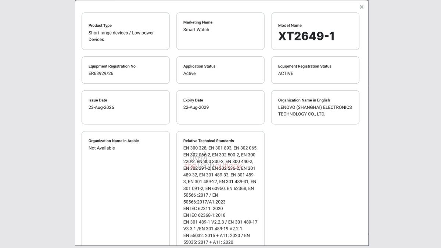Click Organization Name in Arabic label
The width and height of the screenshot is (441, 248).
click(114, 141)
